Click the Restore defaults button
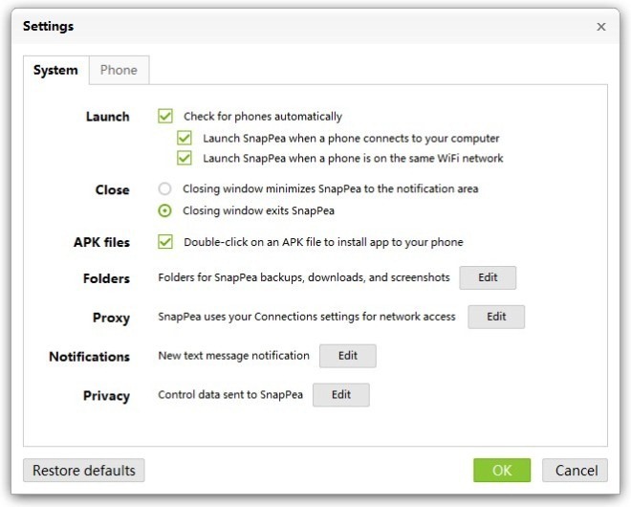 [x=84, y=471]
